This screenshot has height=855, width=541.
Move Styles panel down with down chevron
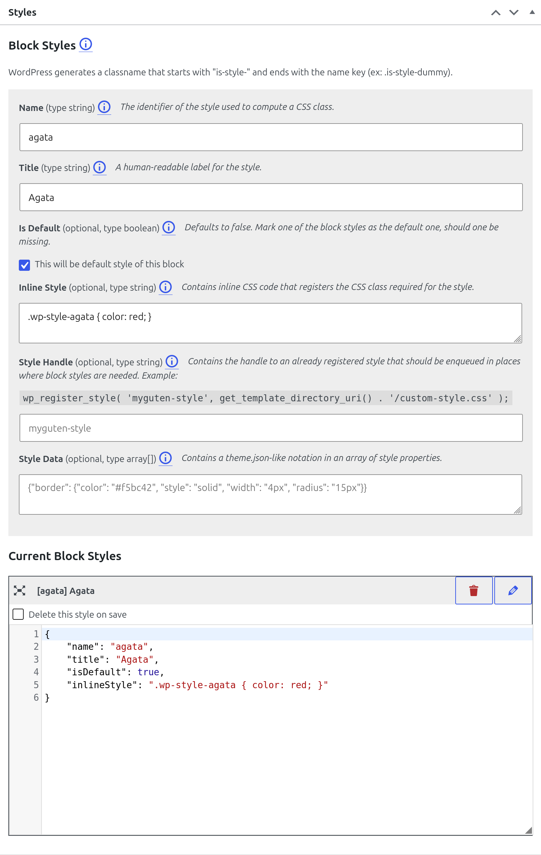click(x=514, y=13)
